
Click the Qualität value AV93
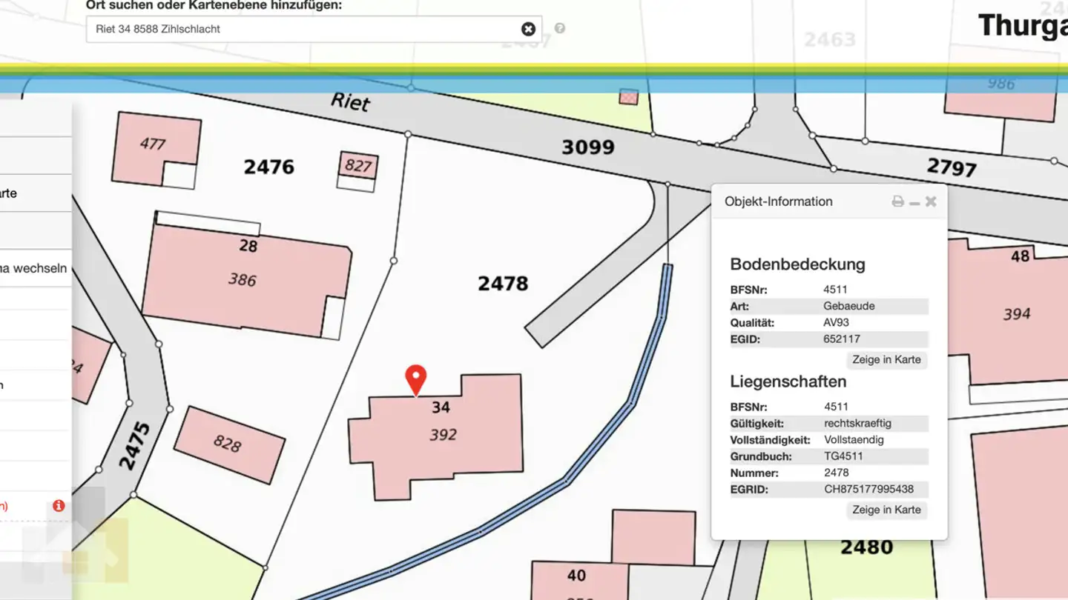[836, 323]
